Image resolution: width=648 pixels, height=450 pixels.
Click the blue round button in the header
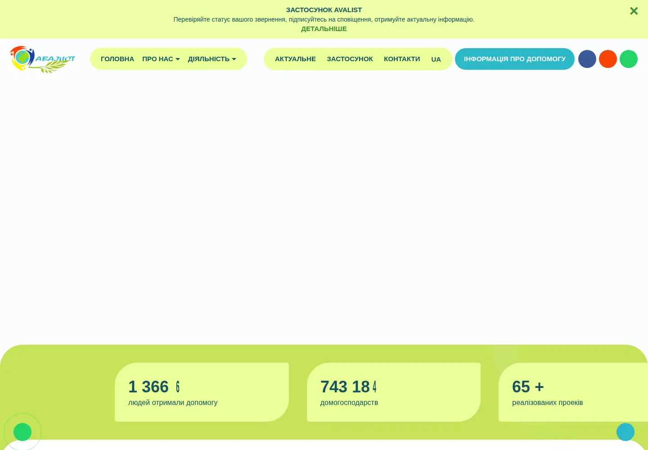pos(587,59)
